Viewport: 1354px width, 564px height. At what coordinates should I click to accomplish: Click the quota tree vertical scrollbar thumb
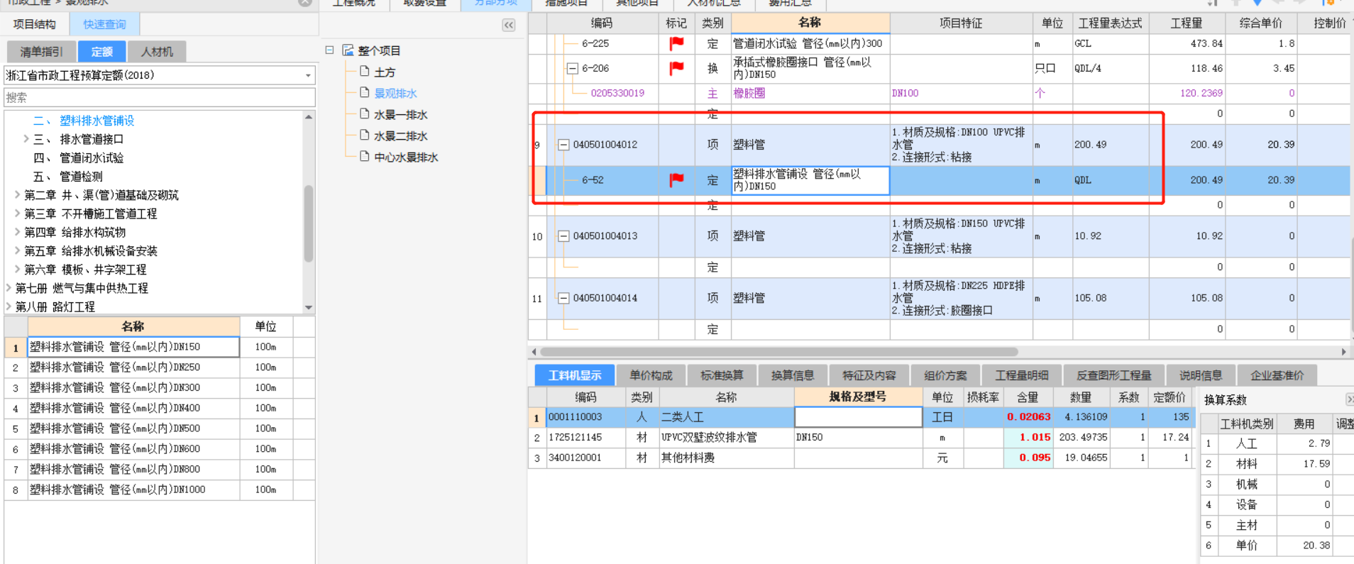[x=309, y=223]
